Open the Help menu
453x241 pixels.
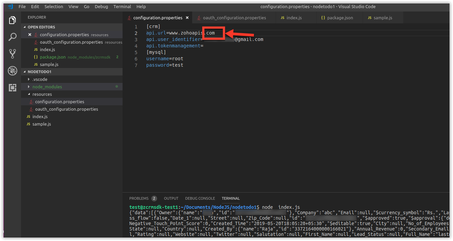(141, 6)
